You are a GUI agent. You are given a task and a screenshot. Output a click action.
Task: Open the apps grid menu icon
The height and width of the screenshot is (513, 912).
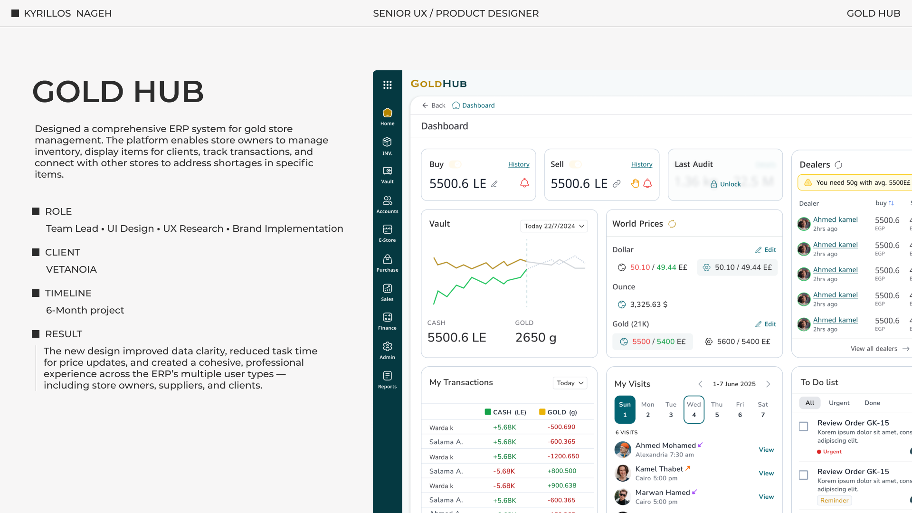pyautogui.click(x=387, y=85)
